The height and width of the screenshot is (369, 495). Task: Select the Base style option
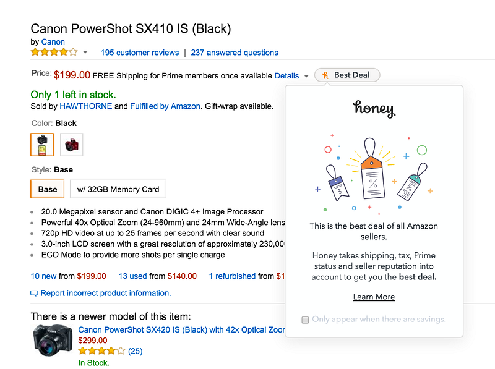tap(48, 189)
